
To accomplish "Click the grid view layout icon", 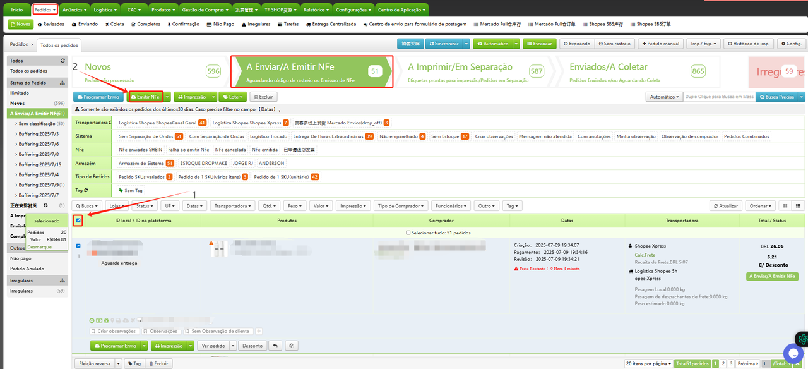I will [x=785, y=206].
